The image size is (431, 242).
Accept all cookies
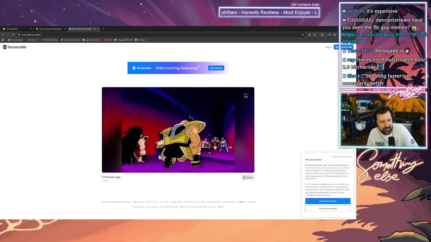coord(328,201)
